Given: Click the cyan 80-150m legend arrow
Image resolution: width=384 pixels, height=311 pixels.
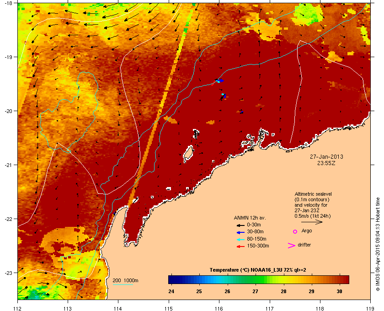Looking at the screenshot, I should [240, 239].
